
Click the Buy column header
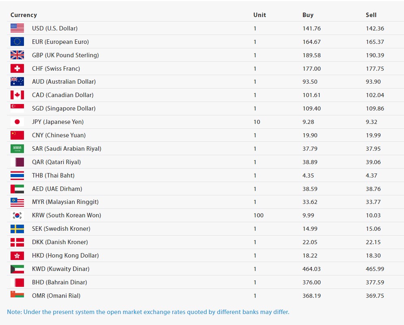coord(308,15)
